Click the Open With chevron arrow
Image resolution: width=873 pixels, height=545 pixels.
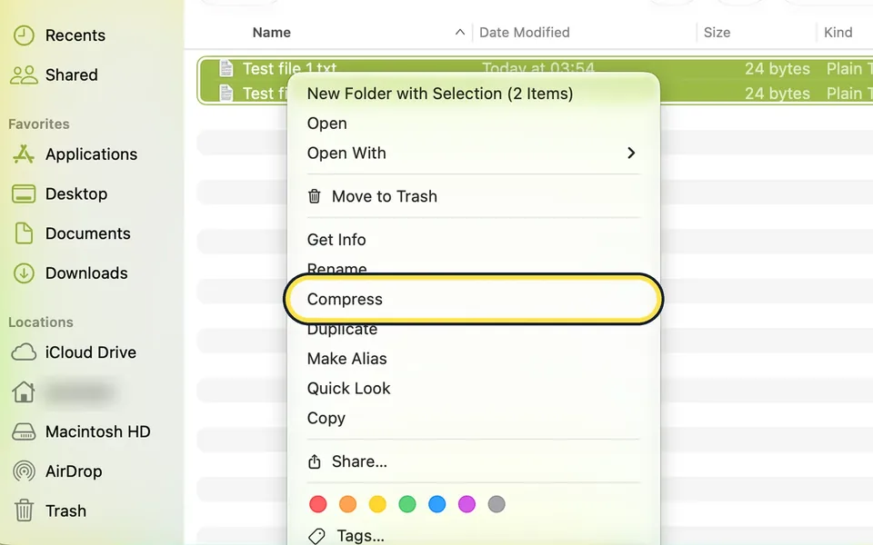pyautogui.click(x=631, y=153)
